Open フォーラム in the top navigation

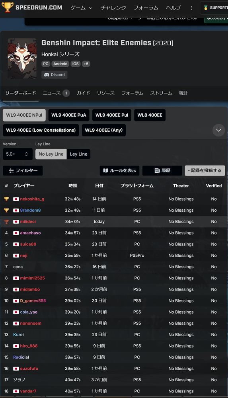146,8
